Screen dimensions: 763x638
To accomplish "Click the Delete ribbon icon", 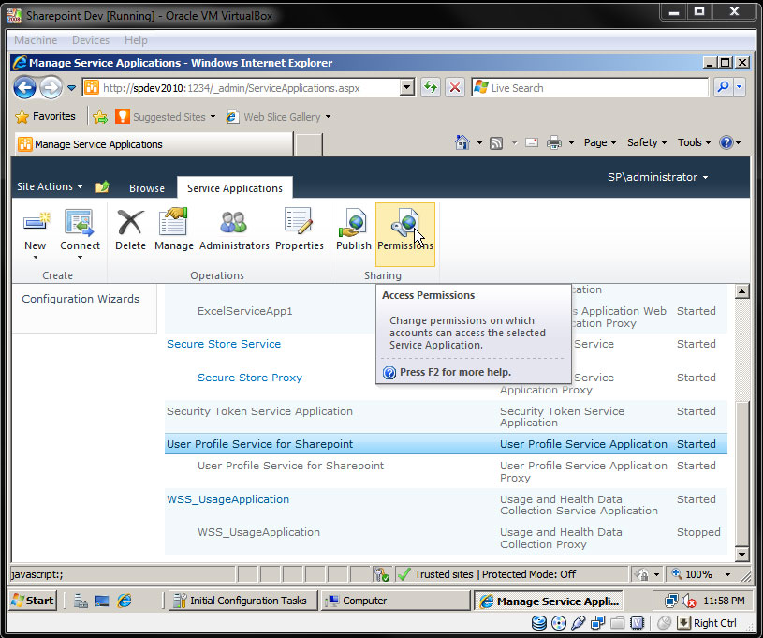I will pos(130,223).
